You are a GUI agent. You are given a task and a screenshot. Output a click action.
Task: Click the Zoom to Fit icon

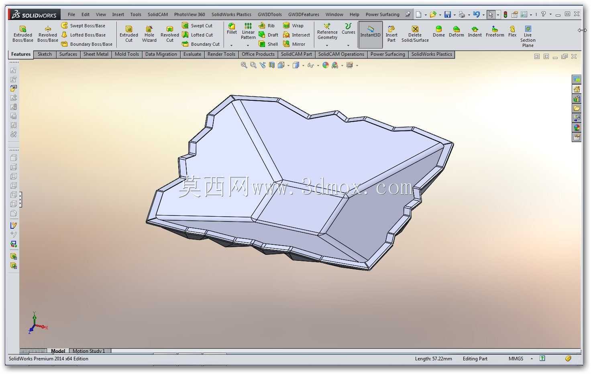pyautogui.click(x=244, y=65)
